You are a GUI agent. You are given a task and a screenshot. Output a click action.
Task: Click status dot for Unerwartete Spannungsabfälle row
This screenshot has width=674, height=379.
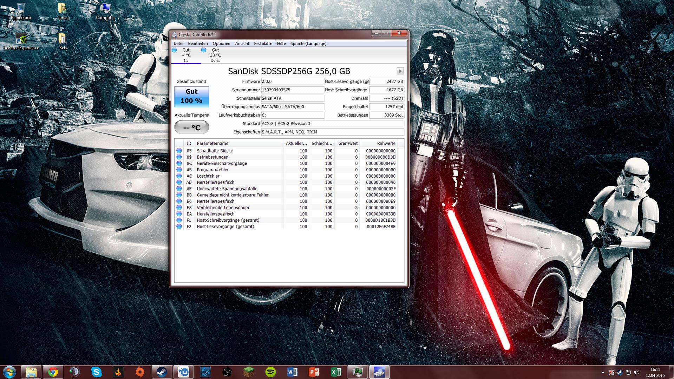point(179,189)
